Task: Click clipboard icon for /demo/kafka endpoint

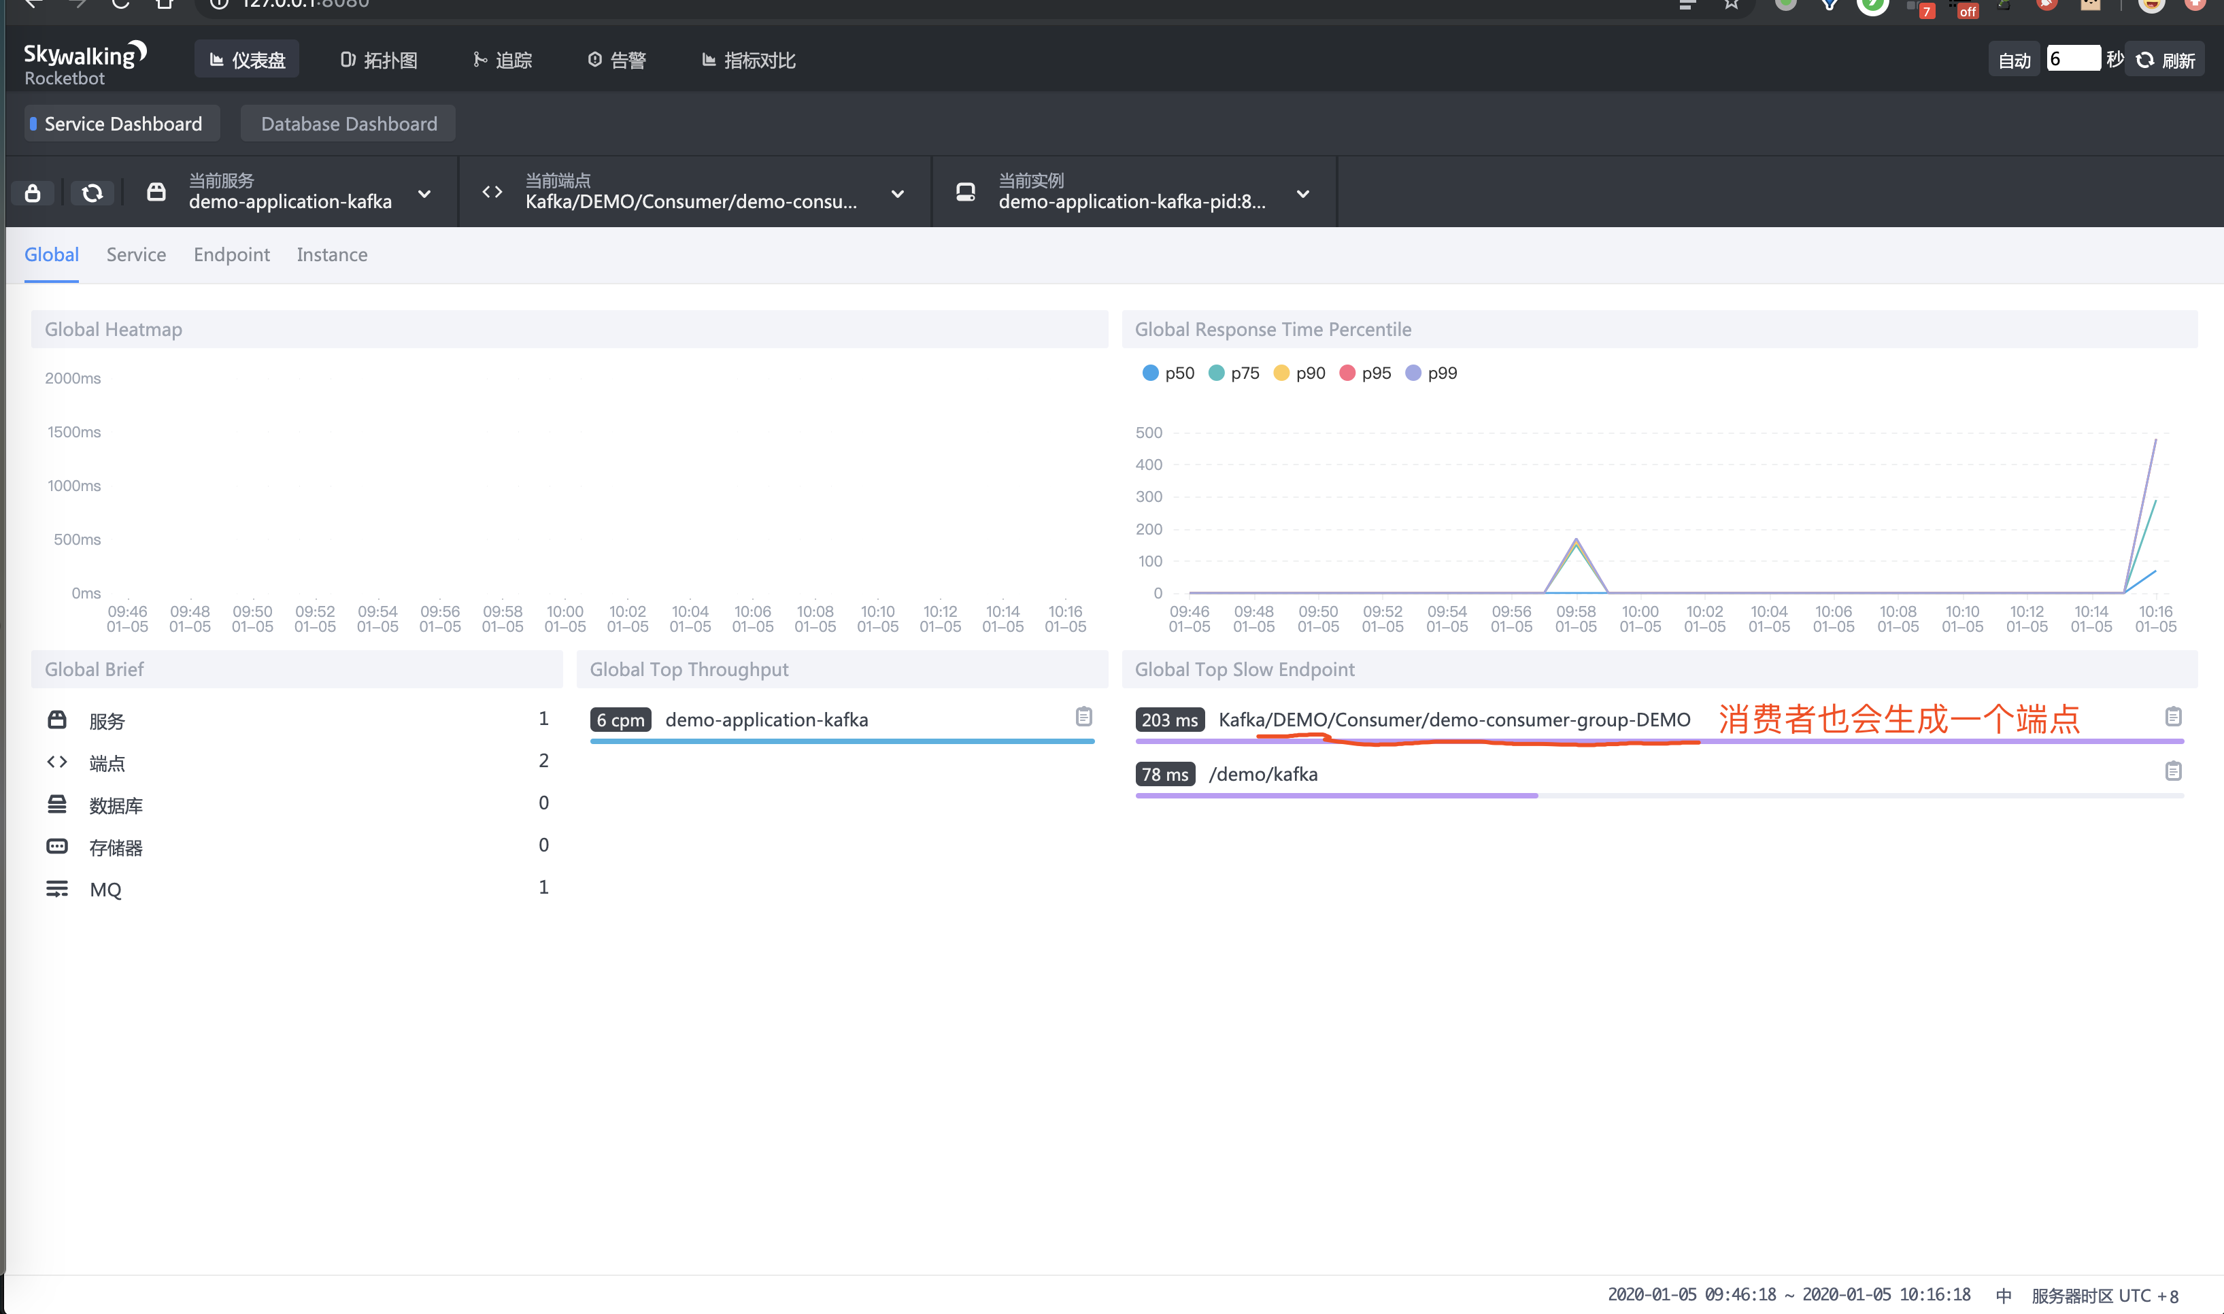Action: 2172,772
